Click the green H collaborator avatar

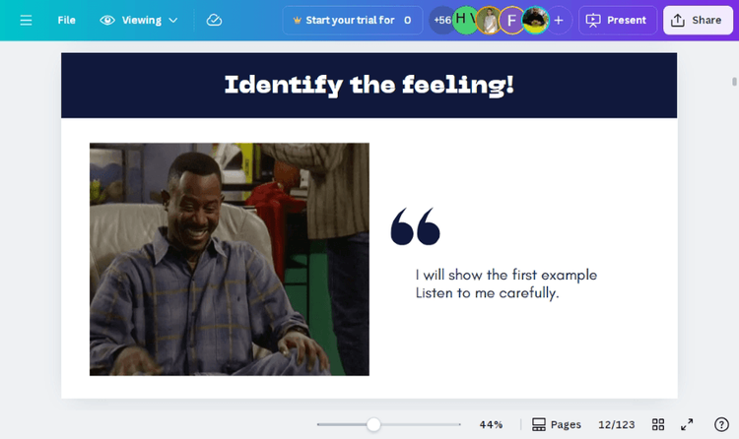coord(465,21)
